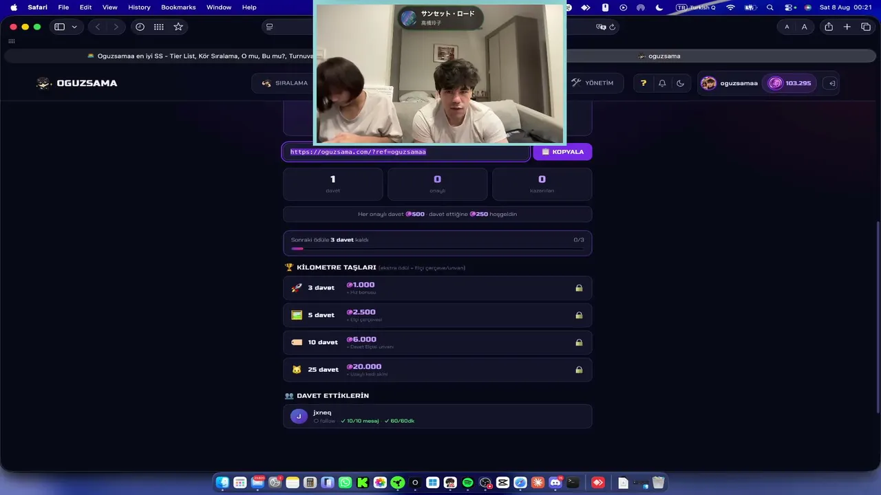Open the Apple menu
This screenshot has height=495, width=881.
coord(13,8)
